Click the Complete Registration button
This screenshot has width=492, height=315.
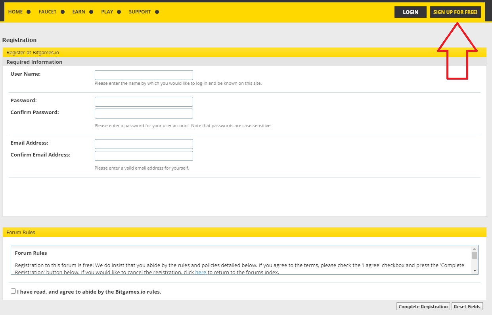coord(423,307)
